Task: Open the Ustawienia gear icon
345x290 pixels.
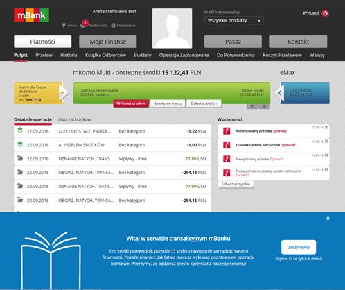Action: 113,26
